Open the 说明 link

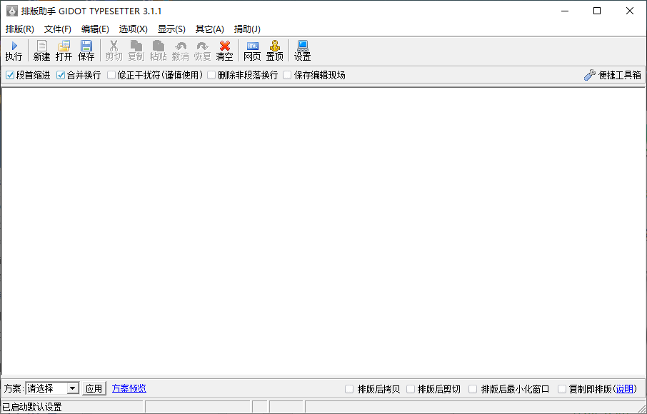click(624, 388)
